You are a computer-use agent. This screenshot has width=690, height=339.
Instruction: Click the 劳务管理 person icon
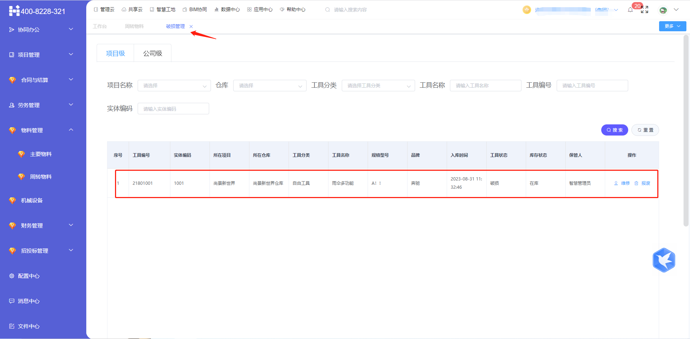click(11, 105)
